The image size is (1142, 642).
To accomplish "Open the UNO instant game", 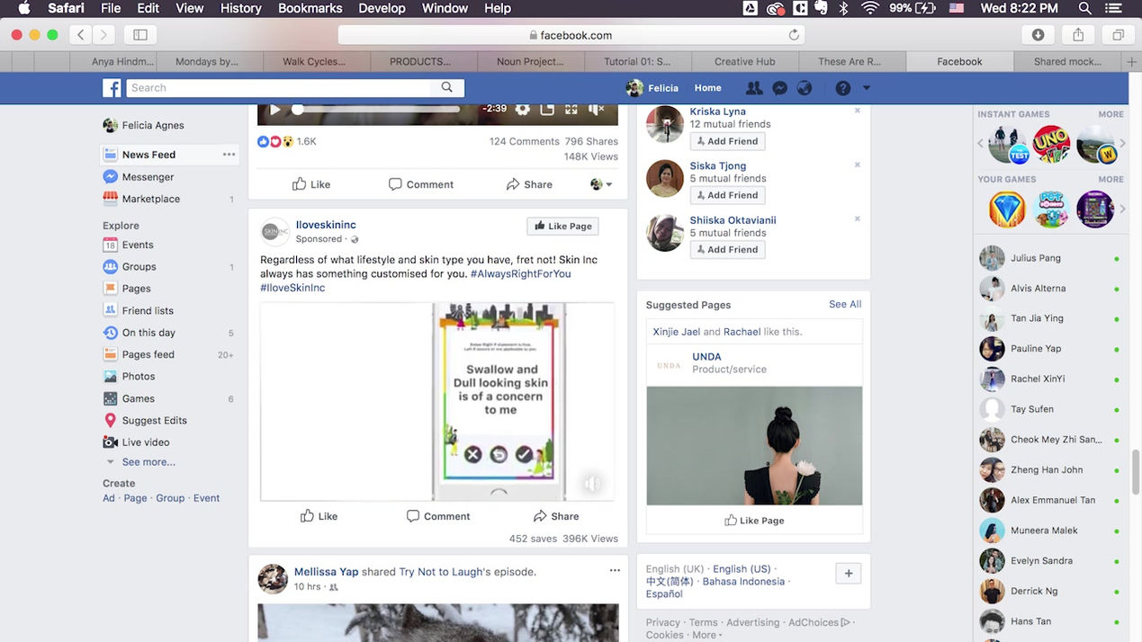I will click(1052, 144).
